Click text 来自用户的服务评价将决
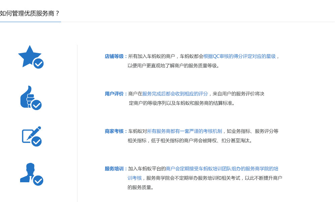This screenshot has width=335, height=202. click(239, 94)
